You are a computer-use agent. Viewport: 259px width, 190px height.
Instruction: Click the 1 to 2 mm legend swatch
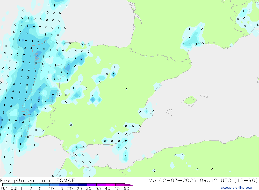pos(26,185)
